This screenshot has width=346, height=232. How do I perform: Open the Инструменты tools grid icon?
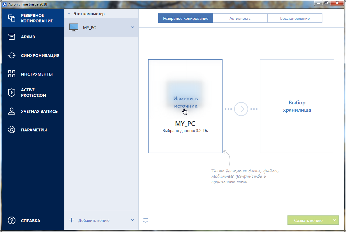click(x=11, y=74)
